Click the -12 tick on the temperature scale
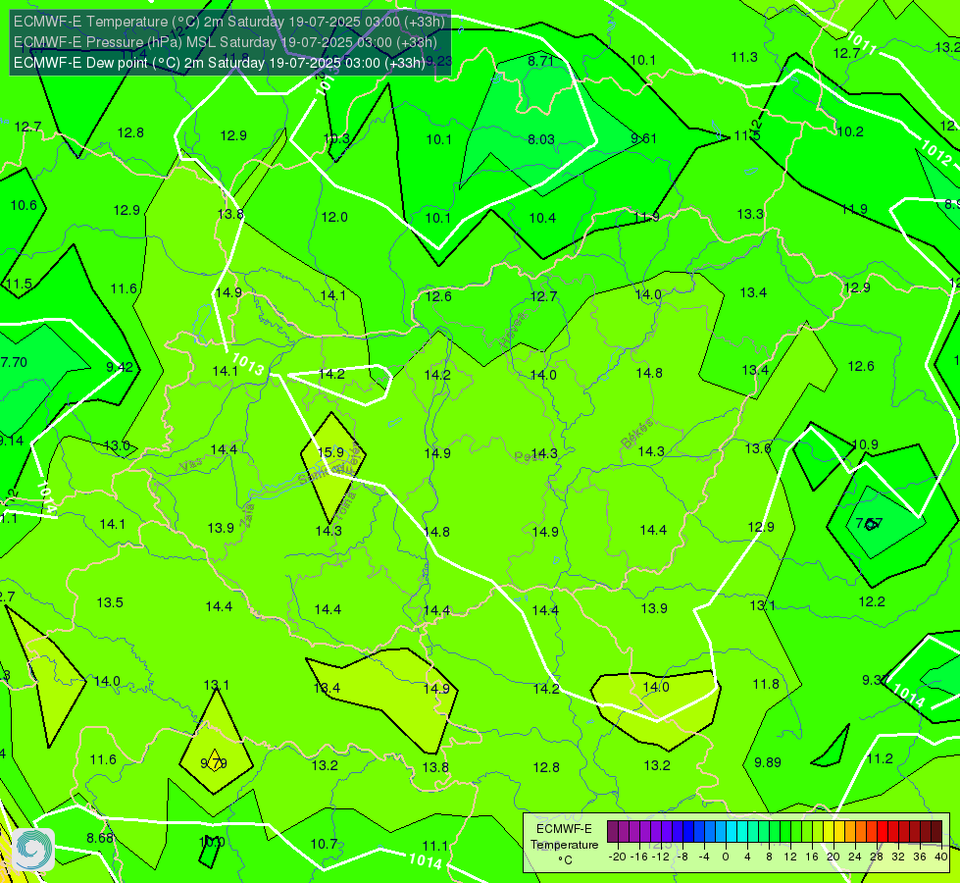Image resolution: width=960 pixels, height=883 pixels. (659, 857)
